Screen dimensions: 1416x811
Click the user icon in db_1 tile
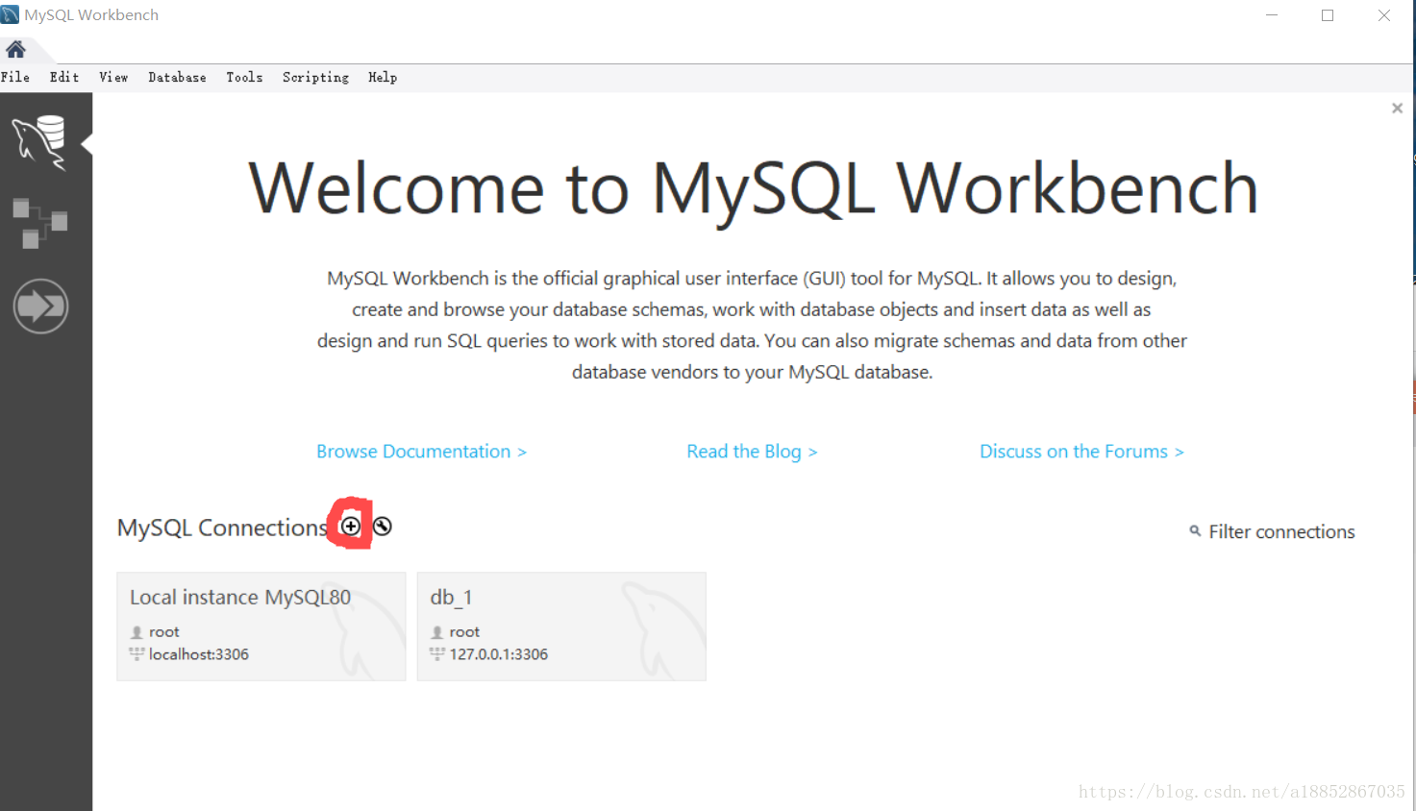click(437, 632)
